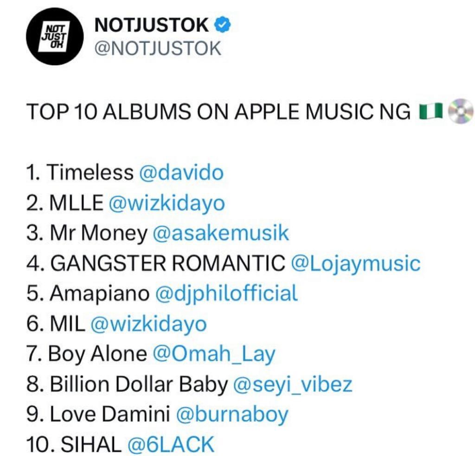Open the @Omah_Lay mention

pos(213,354)
